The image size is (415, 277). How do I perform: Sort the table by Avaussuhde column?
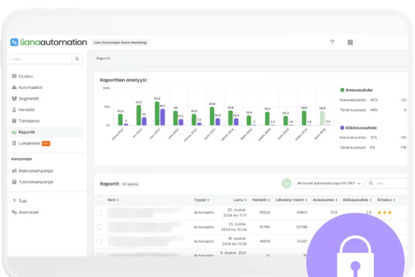pyautogui.click(x=323, y=199)
